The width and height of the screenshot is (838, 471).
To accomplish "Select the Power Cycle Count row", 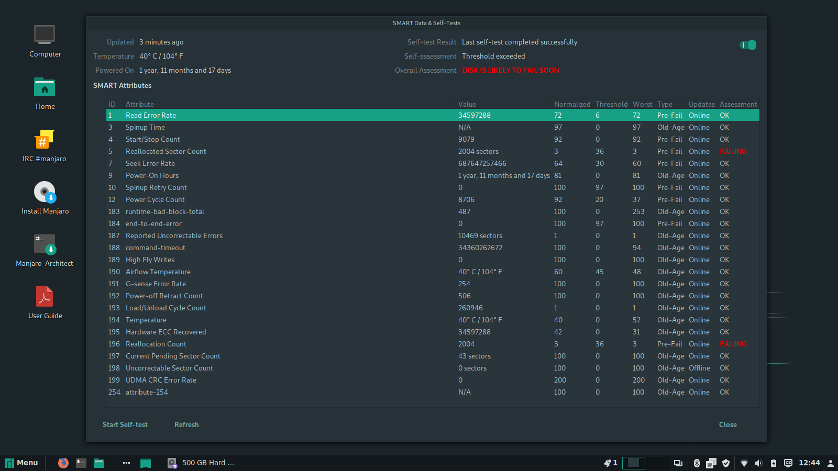I will click(433, 199).
